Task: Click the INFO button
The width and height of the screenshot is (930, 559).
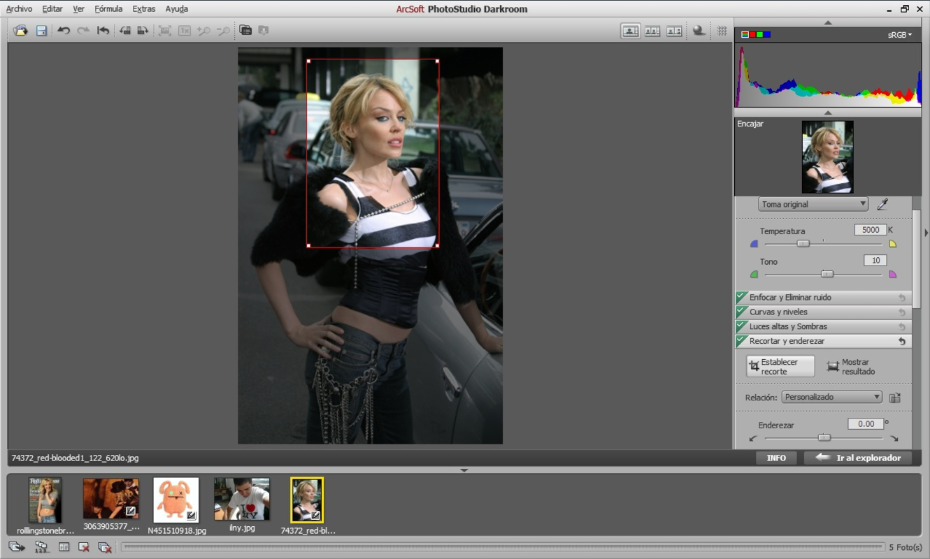Action: click(776, 458)
